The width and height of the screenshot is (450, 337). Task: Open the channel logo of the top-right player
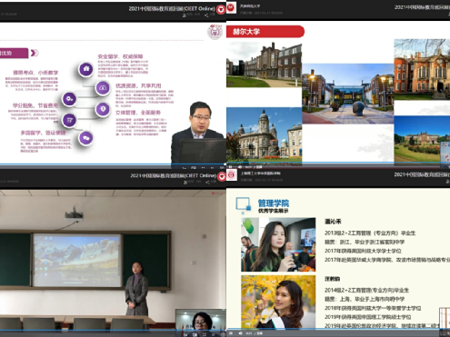click(x=231, y=8)
